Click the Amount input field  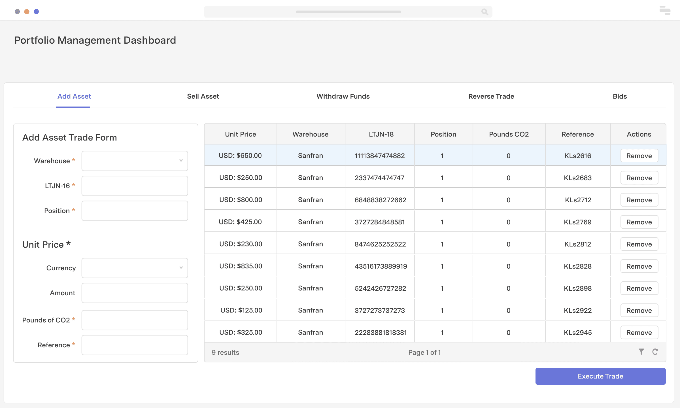click(135, 293)
